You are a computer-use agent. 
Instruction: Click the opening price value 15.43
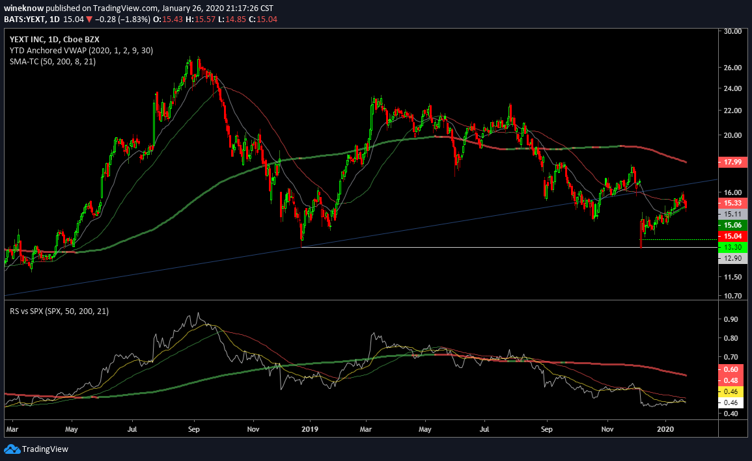click(x=173, y=19)
